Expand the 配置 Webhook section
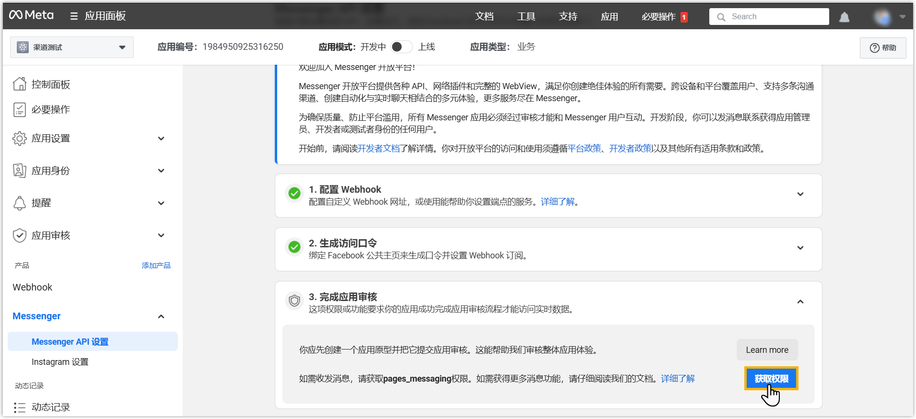Image resolution: width=916 pixels, height=419 pixels. point(800,195)
